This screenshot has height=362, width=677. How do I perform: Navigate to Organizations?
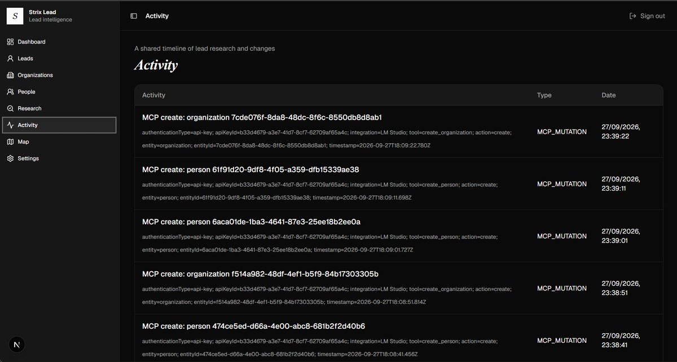click(59, 75)
